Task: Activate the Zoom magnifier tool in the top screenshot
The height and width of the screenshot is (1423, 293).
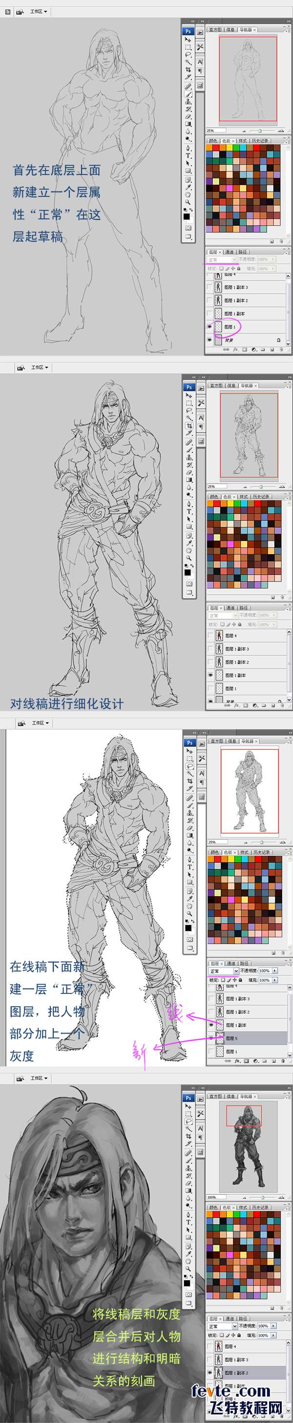Action: [x=188, y=202]
